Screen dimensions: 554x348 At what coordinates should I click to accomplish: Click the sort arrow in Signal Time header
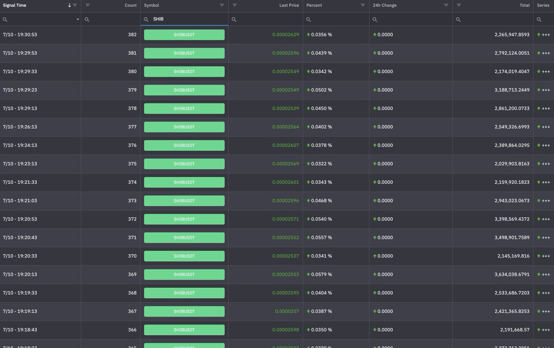tap(70, 6)
